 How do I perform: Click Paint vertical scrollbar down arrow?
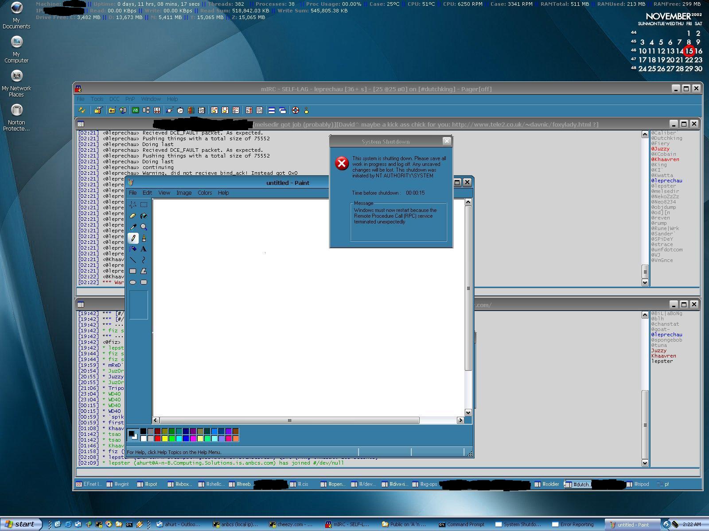coord(468,412)
